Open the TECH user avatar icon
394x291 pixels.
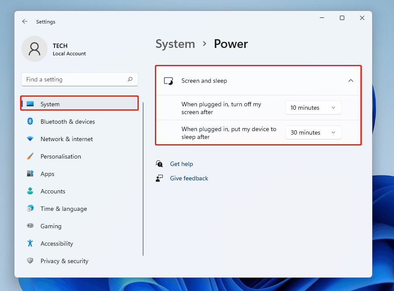click(x=34, y=49)
